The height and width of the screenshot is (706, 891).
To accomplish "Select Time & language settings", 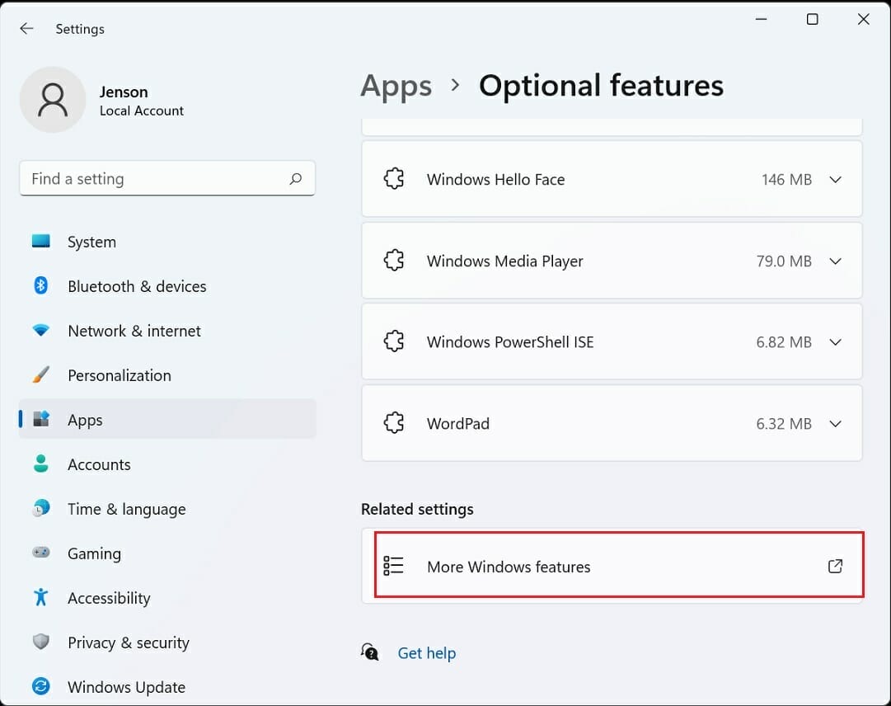I will click(40, 509).
